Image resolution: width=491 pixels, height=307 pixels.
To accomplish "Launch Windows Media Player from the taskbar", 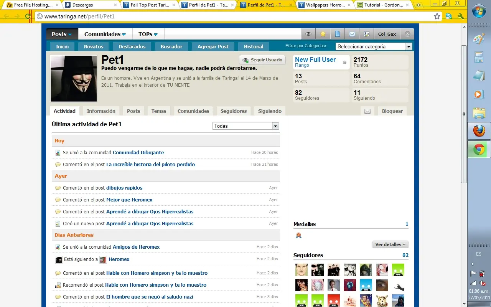I will pyautogui.click(x=478, y=94).
